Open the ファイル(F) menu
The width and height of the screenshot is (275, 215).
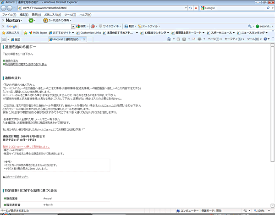click(9, 15)
